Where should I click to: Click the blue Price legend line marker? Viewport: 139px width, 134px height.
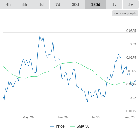click(x=52, y=126)
